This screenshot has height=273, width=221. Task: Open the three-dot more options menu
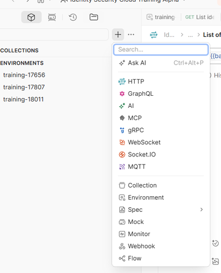131,35
